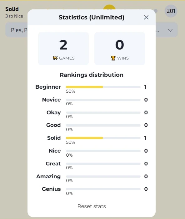This screenshot has width=185, height=219.
Task: Click the Novice ranking progress bar
Action: pos(103,100)
